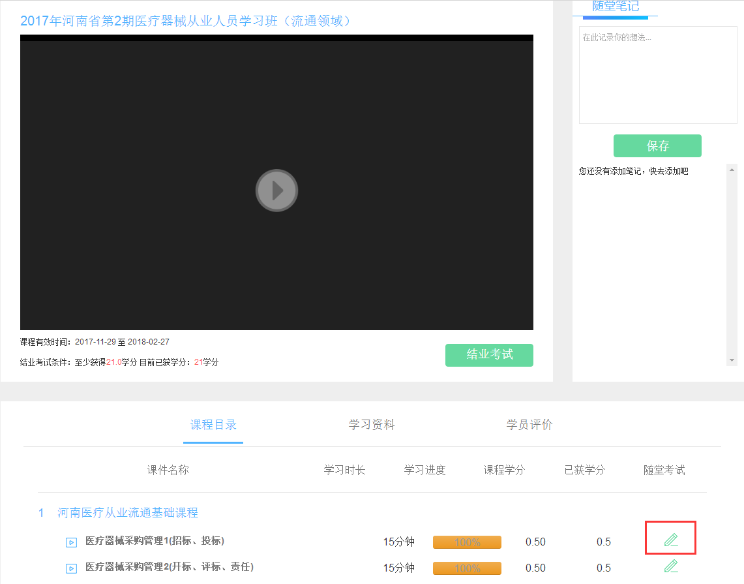Open lesson 医疗器械采购管理2(开标、评标、责任)
Viewport: 744px width, 584px height.
pyautogui.click(x=169, y=567)
